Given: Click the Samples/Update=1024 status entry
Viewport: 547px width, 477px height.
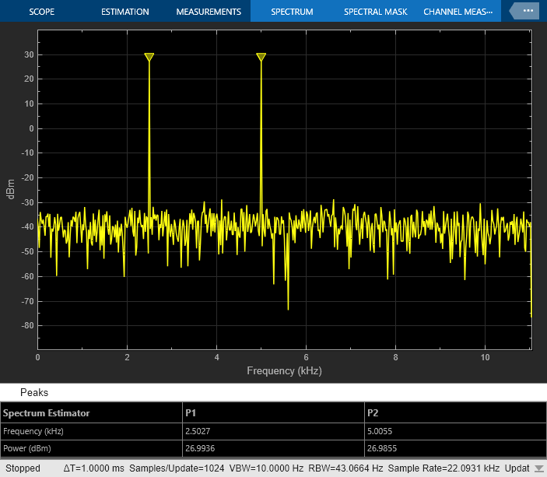Looking at the screenshot, I should tap(177, 468).
